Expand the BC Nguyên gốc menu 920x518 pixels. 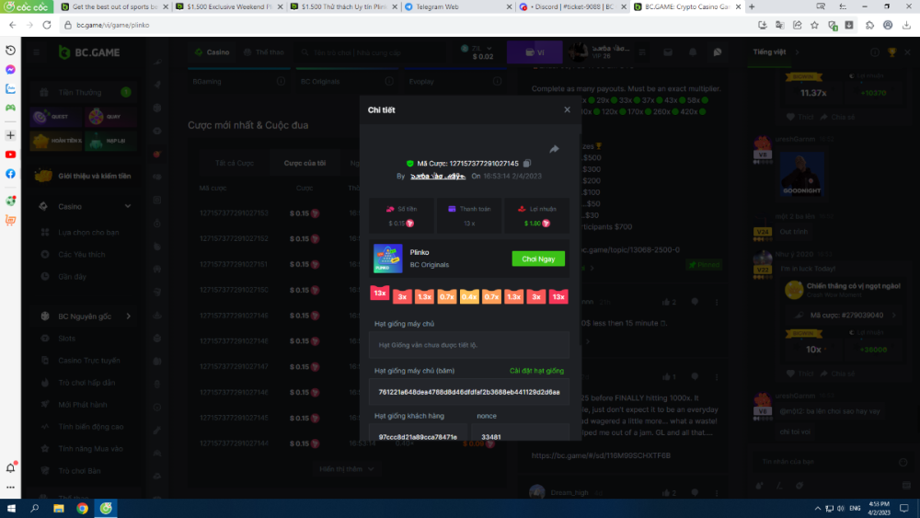click(x=128, y=317)
